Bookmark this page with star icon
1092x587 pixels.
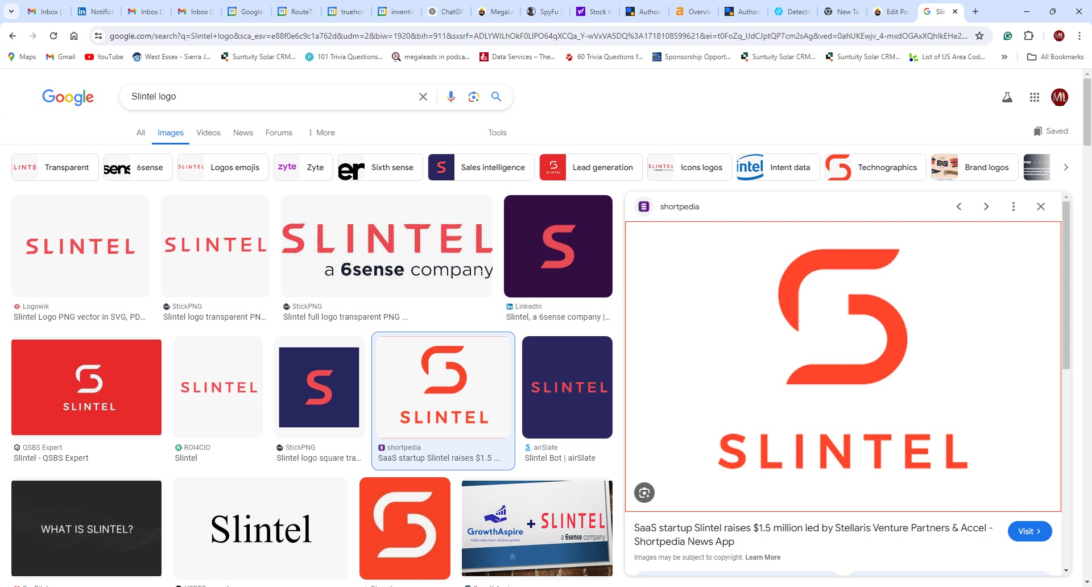[x=979, y=36]
